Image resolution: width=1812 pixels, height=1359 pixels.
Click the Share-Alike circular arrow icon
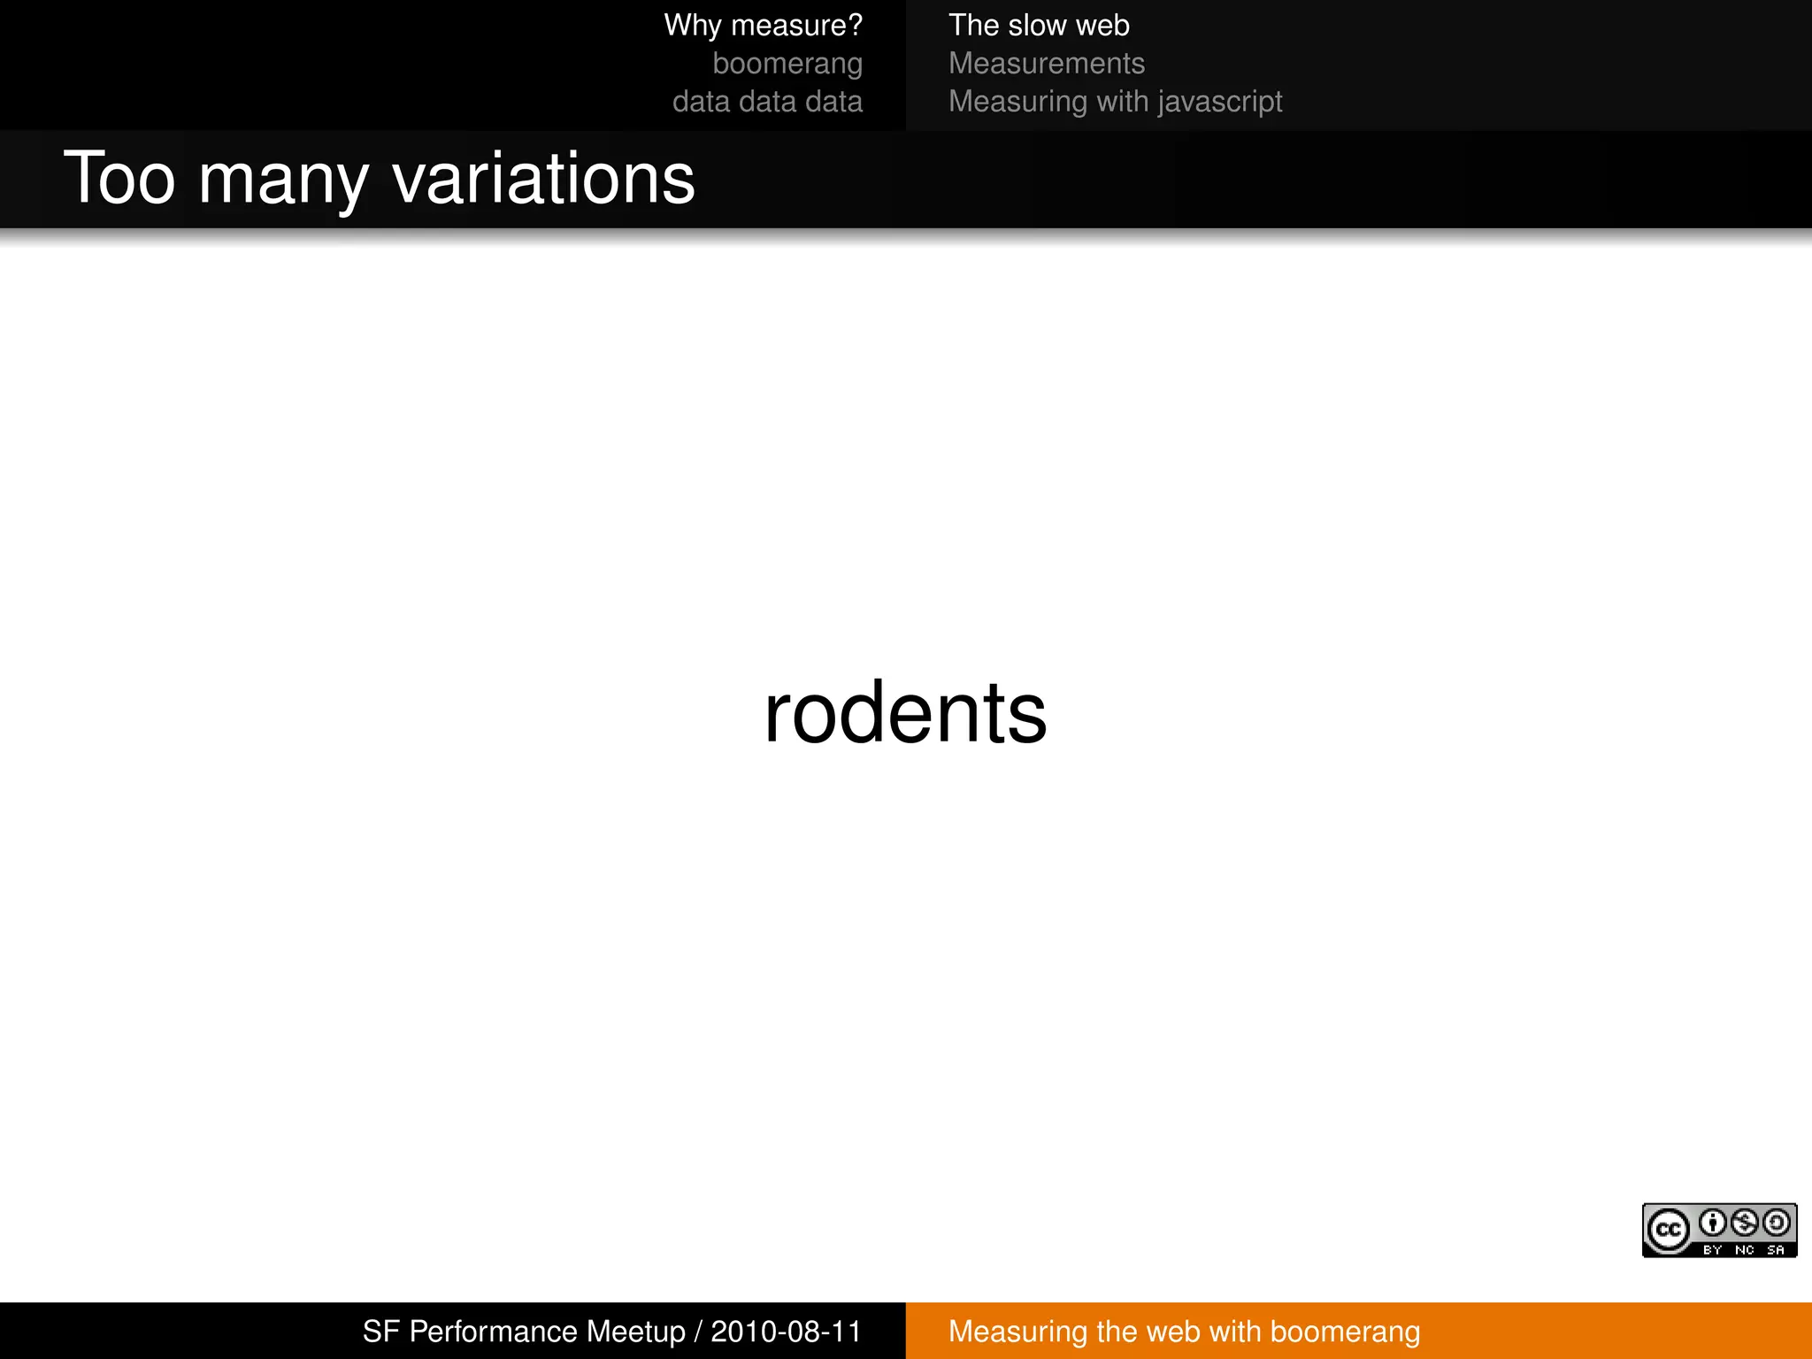1776,1223
